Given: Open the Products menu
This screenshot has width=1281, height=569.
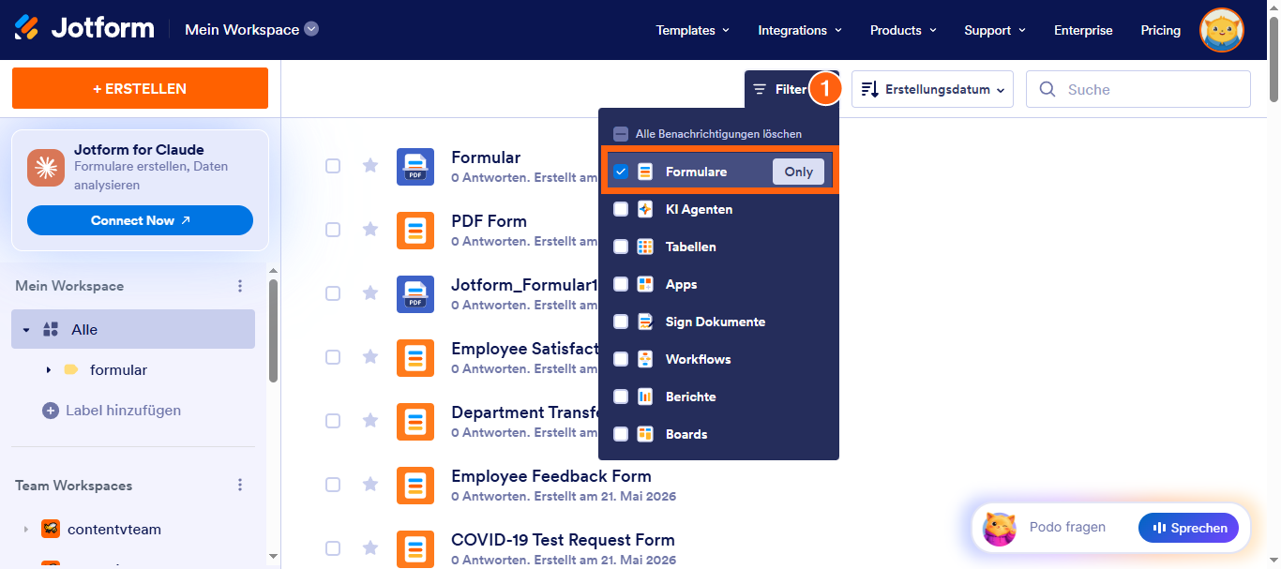Looking at the screenshot, I should 903,30.
